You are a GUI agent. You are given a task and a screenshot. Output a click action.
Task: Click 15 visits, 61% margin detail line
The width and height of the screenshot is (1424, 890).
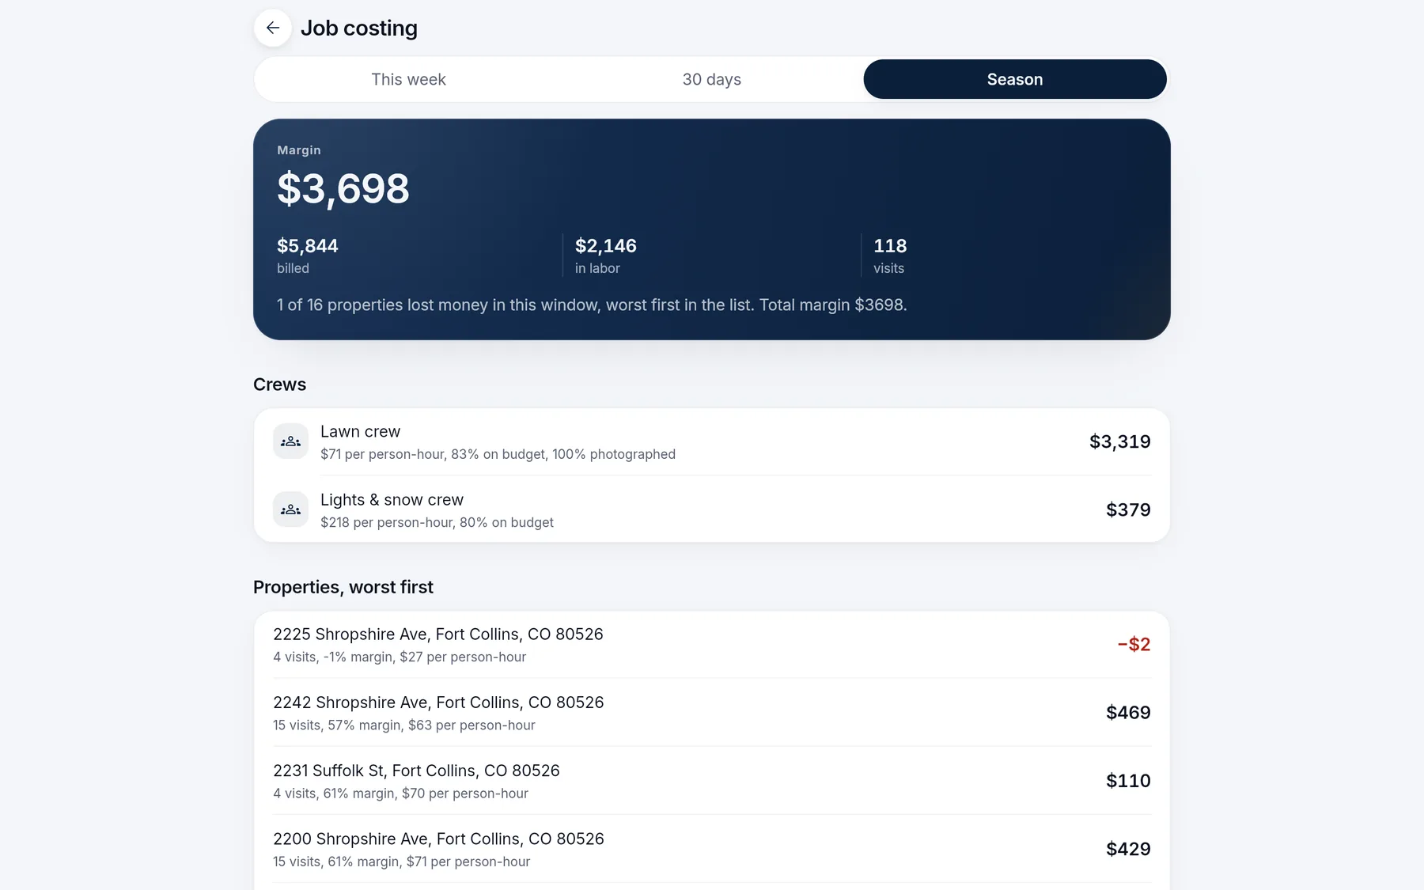tap(402, 862)
